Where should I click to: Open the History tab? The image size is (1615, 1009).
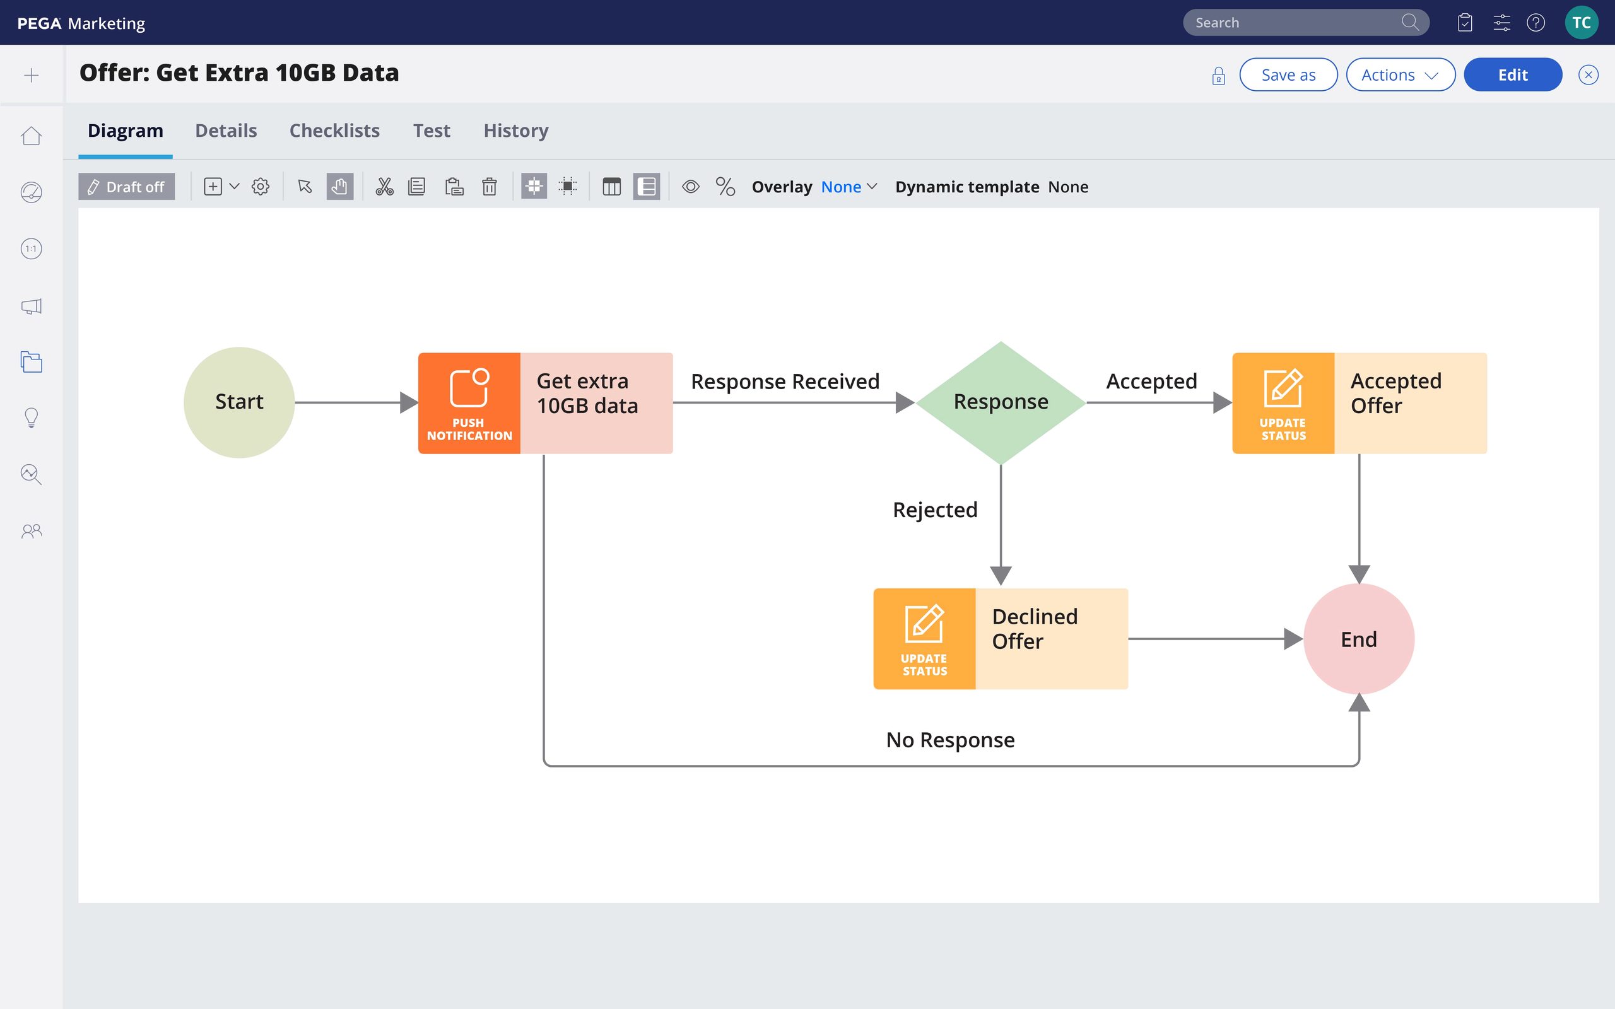coord(515,131)
